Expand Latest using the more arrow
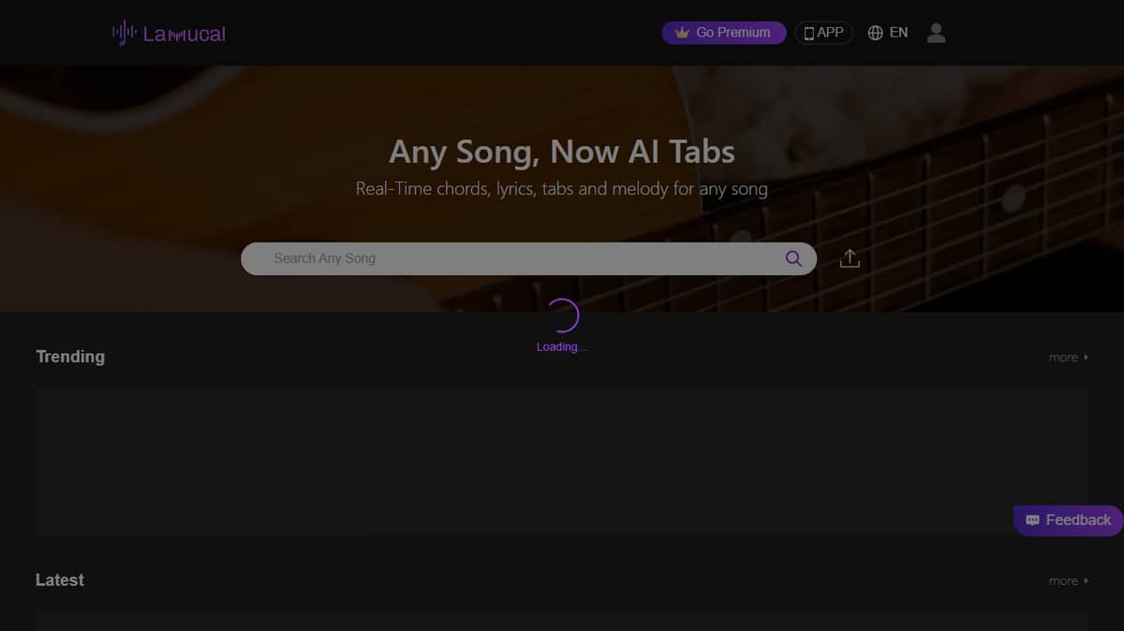The image size is (1124, 631). pyautogui.click(x=1087, y=581)
